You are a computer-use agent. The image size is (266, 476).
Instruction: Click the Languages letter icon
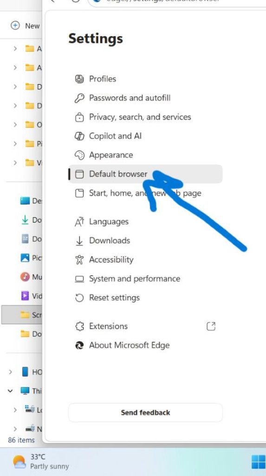[x=79, y=222]
